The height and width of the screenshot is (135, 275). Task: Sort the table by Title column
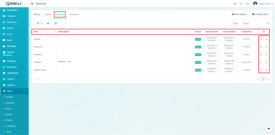pos(44,32)
